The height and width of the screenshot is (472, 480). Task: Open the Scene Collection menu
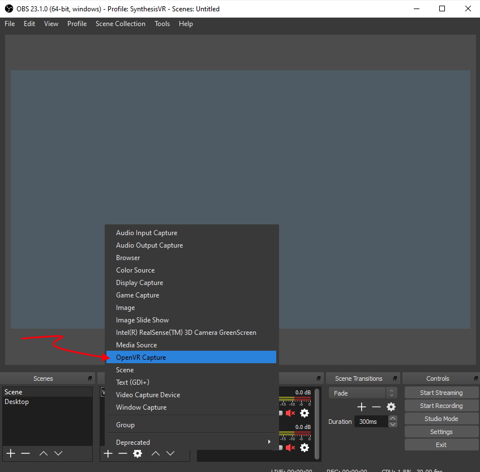121,24
